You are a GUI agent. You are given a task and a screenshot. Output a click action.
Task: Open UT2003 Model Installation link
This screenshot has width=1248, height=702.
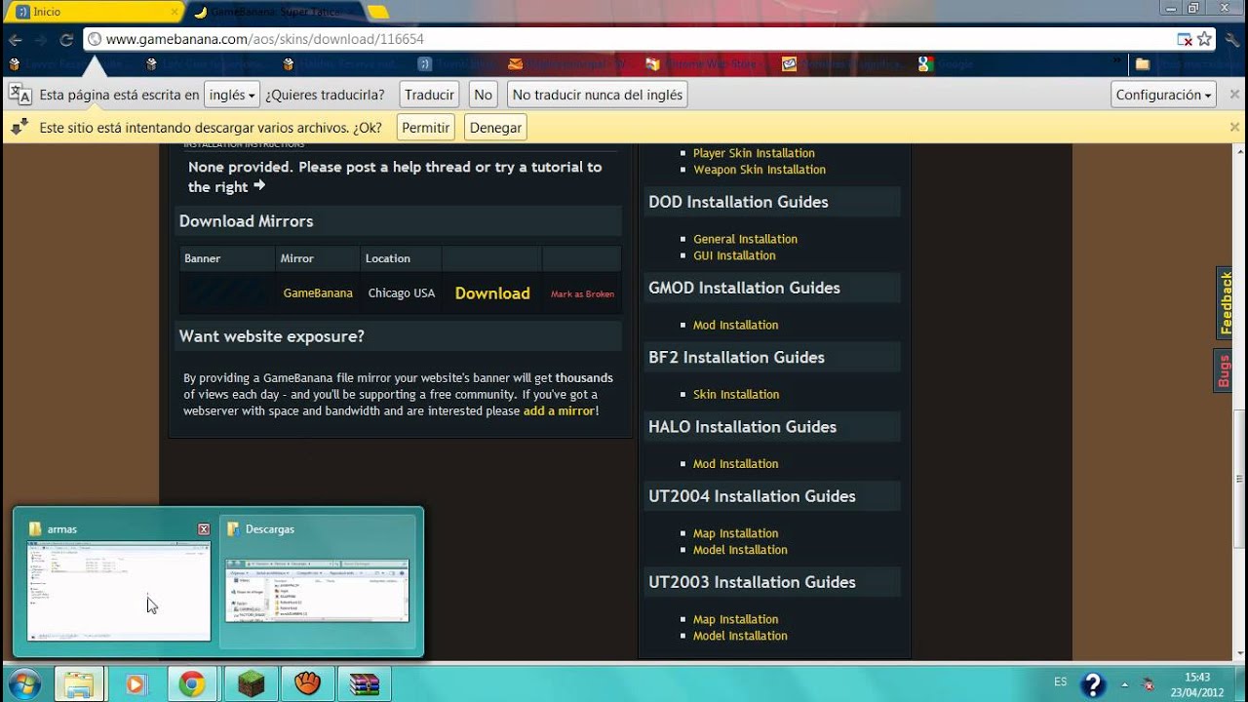tap(740, 636)
